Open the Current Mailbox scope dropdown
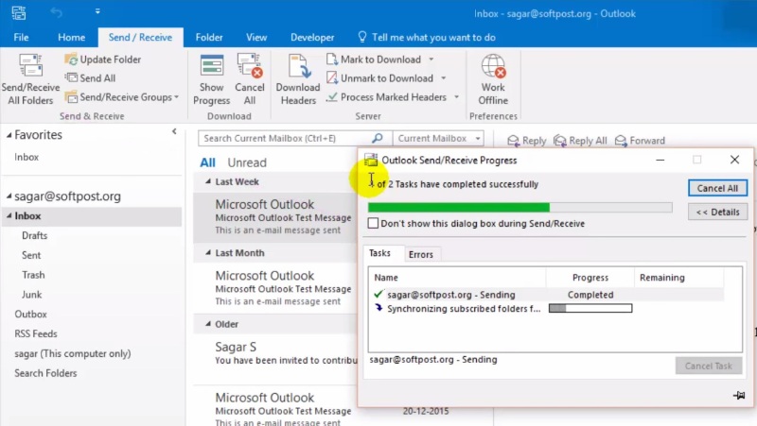 (478, 138)
